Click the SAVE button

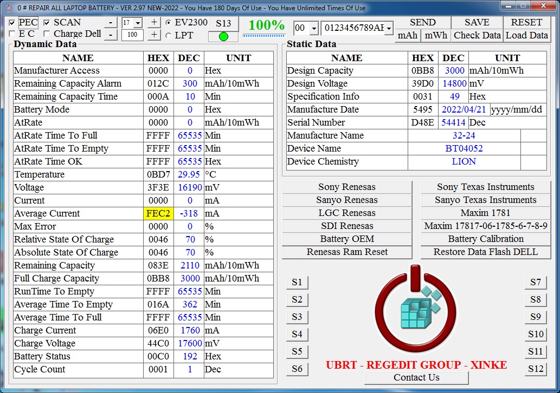point(477,23)
